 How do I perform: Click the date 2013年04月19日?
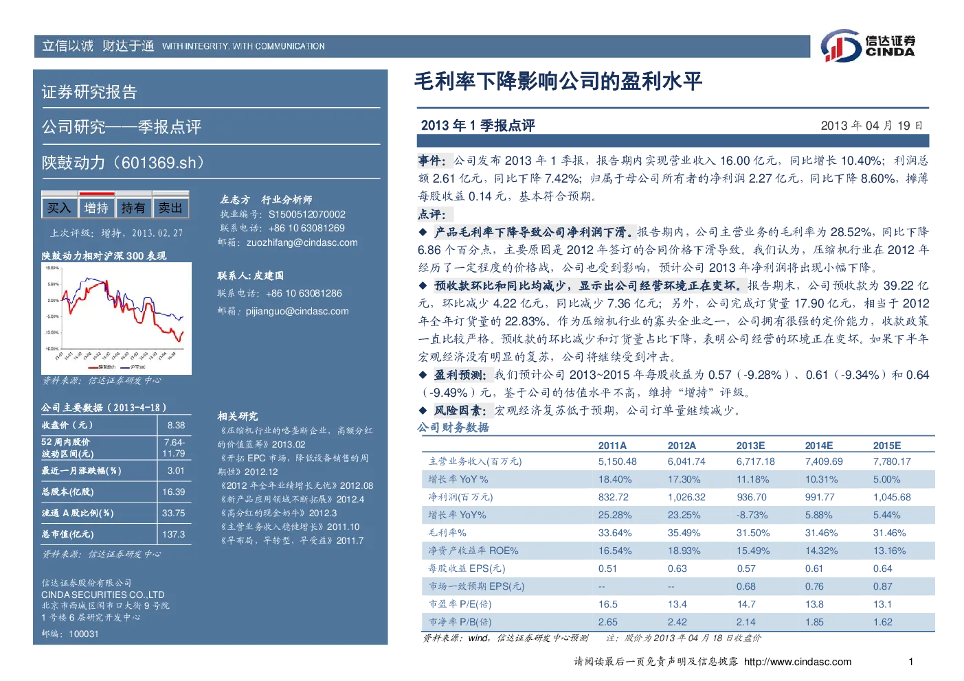click(872, 126)
